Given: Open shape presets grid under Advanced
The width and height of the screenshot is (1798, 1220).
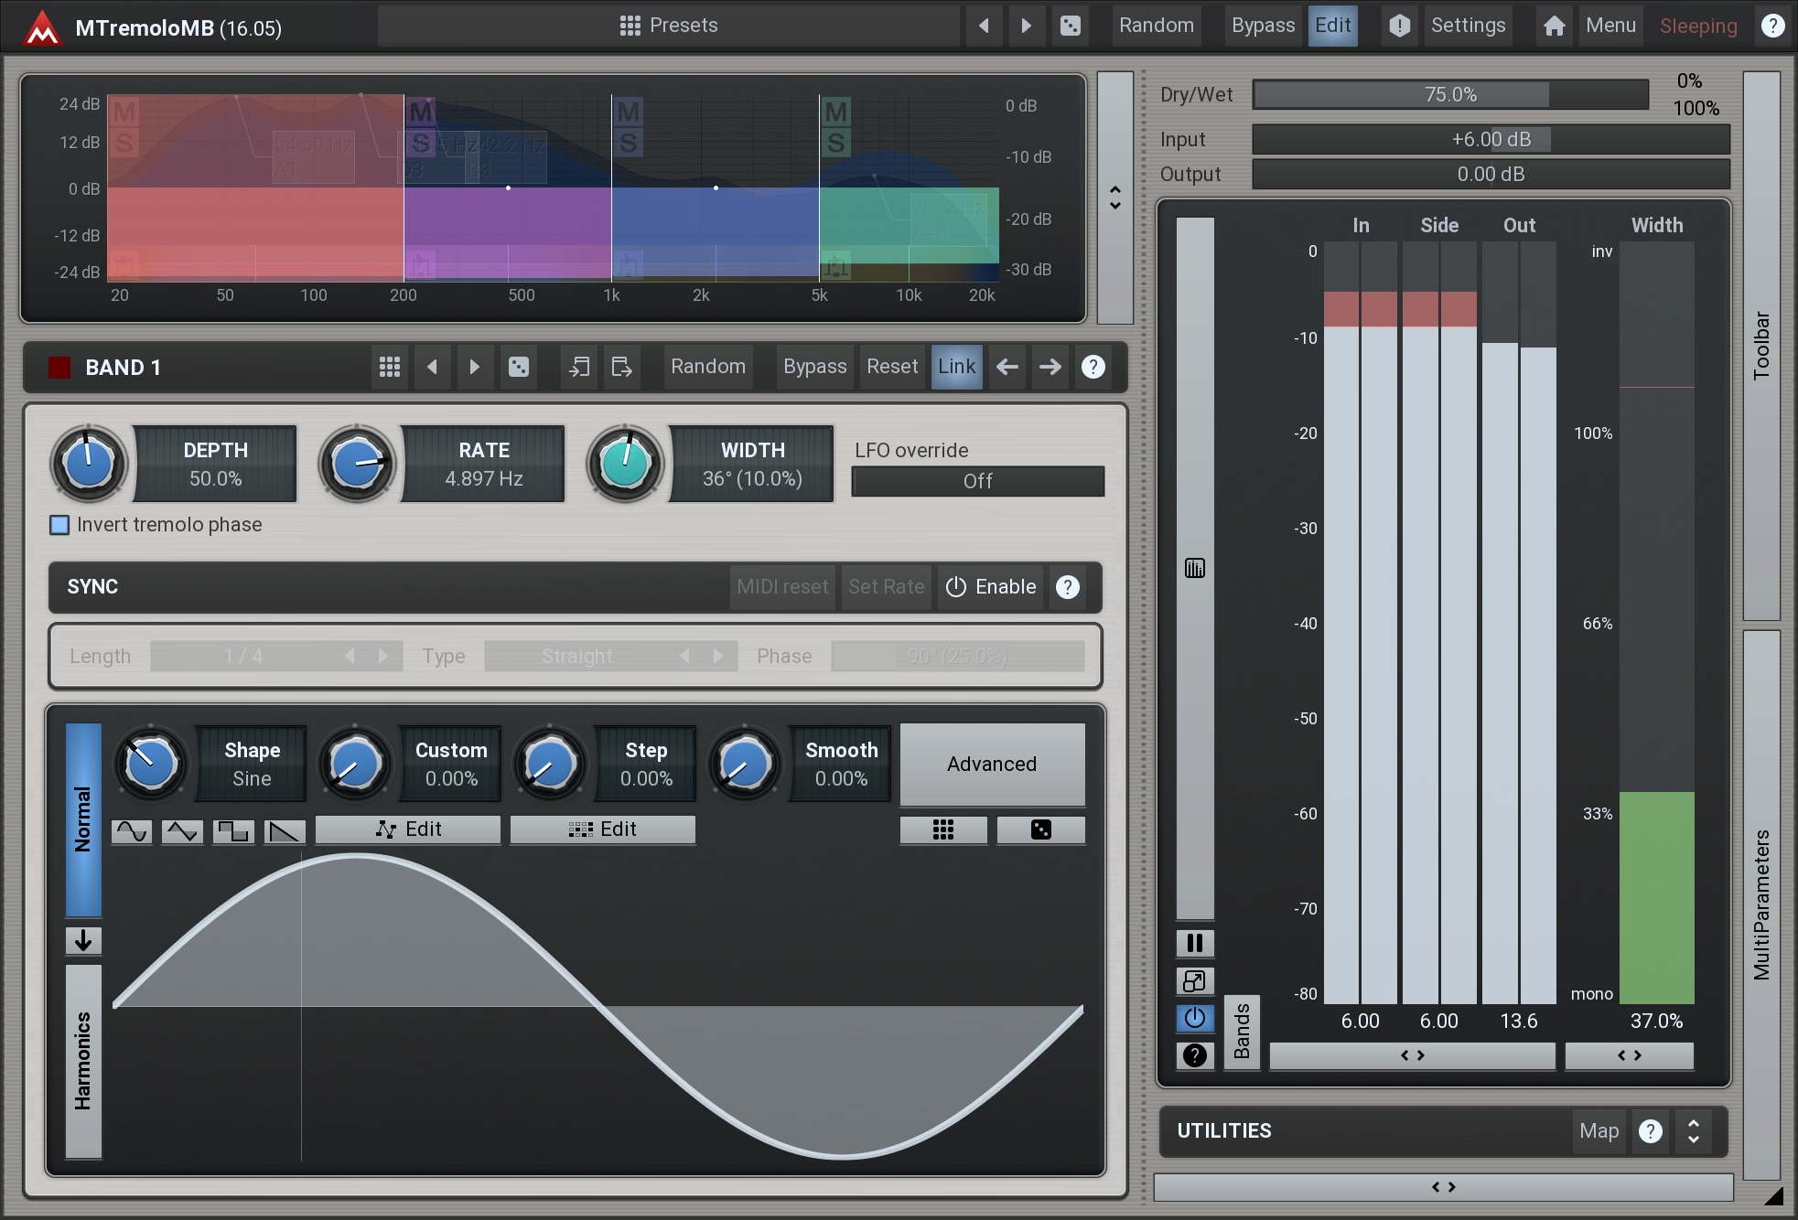Looking at the screenshot, I should click(x=943, y=829).
